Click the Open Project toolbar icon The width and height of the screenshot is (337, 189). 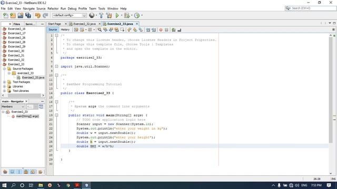(x=21, y=15)
